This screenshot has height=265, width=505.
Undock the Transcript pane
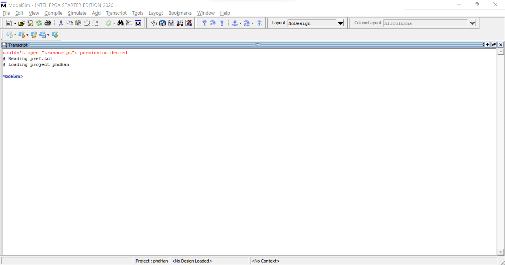[x=494, y=45]
